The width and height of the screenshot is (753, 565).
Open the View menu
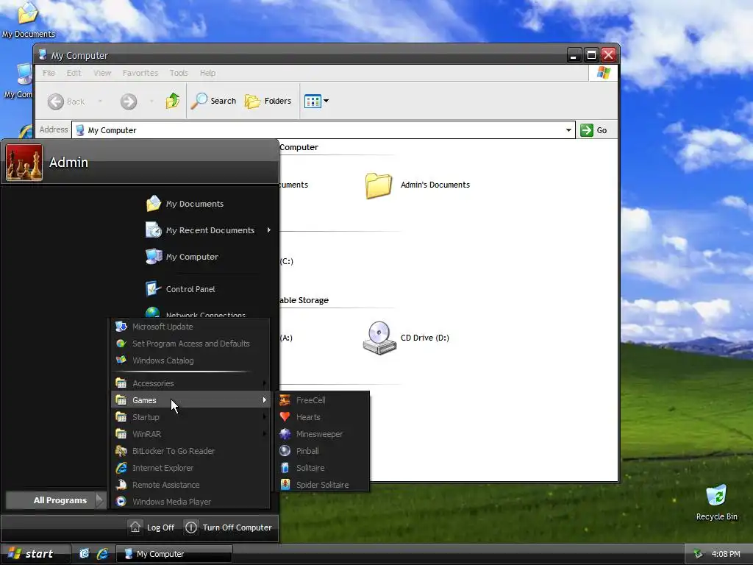click(102, 73)
